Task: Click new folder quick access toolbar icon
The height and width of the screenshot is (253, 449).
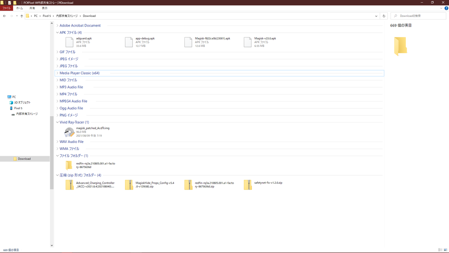Action: (x=15, y=3)
